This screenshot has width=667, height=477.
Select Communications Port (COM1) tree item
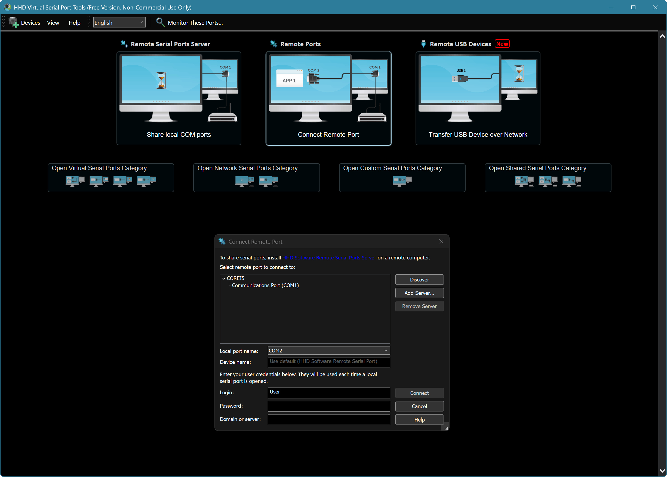tap(265, 285)
